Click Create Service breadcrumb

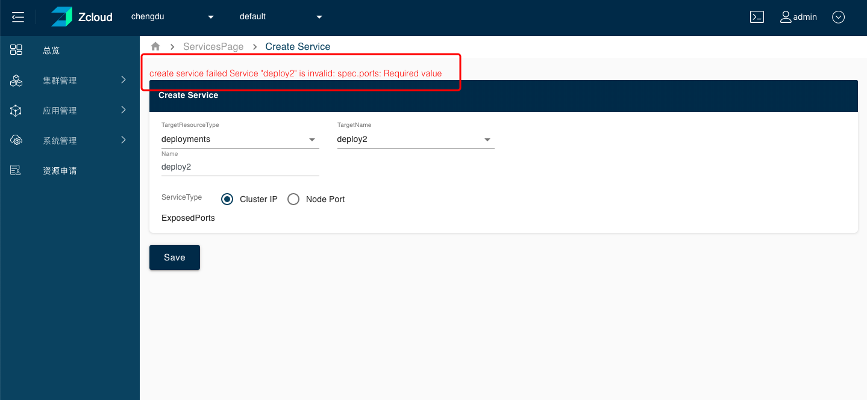[298, 46]
